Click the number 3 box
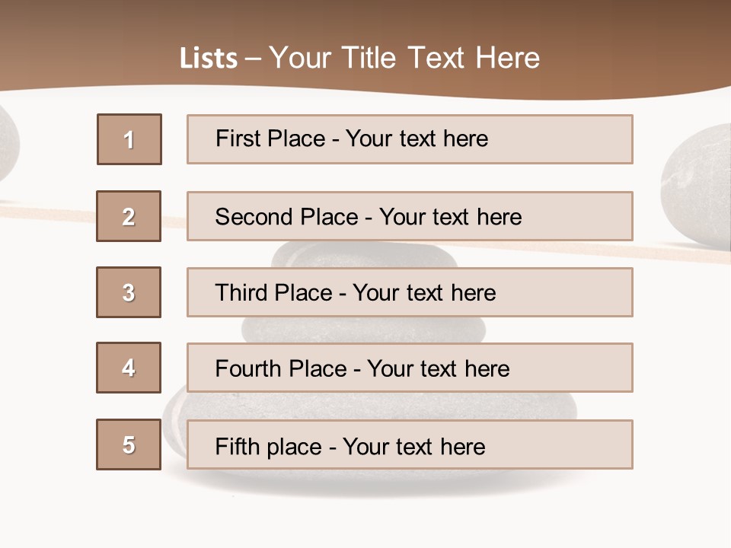731x548 pixels. coord(129,292)
